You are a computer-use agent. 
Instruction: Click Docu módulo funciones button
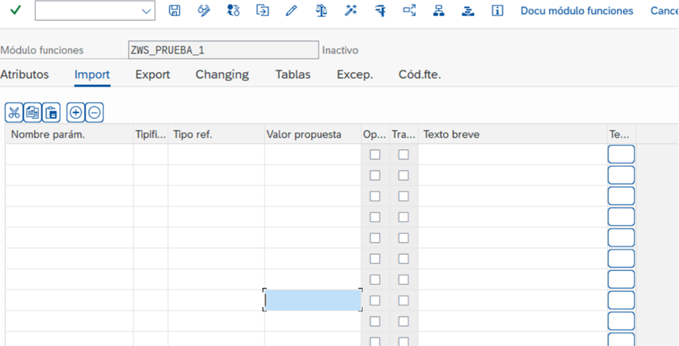coord(576,11)
